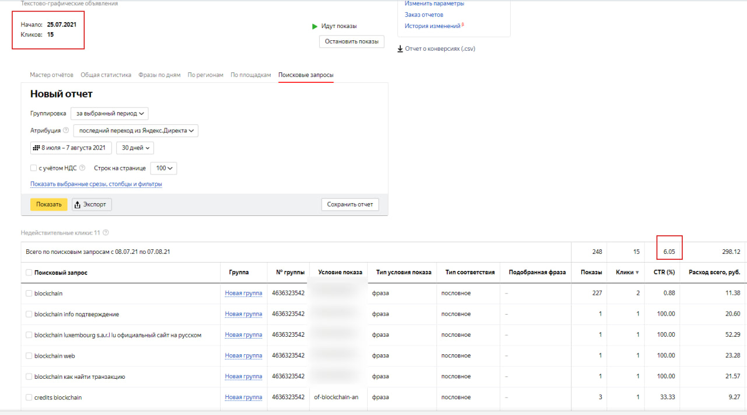Image resolution: width=747 pixels, height=415 pixels.
Task: Open the 30 дней period dropdown
Action: (135, 148)
